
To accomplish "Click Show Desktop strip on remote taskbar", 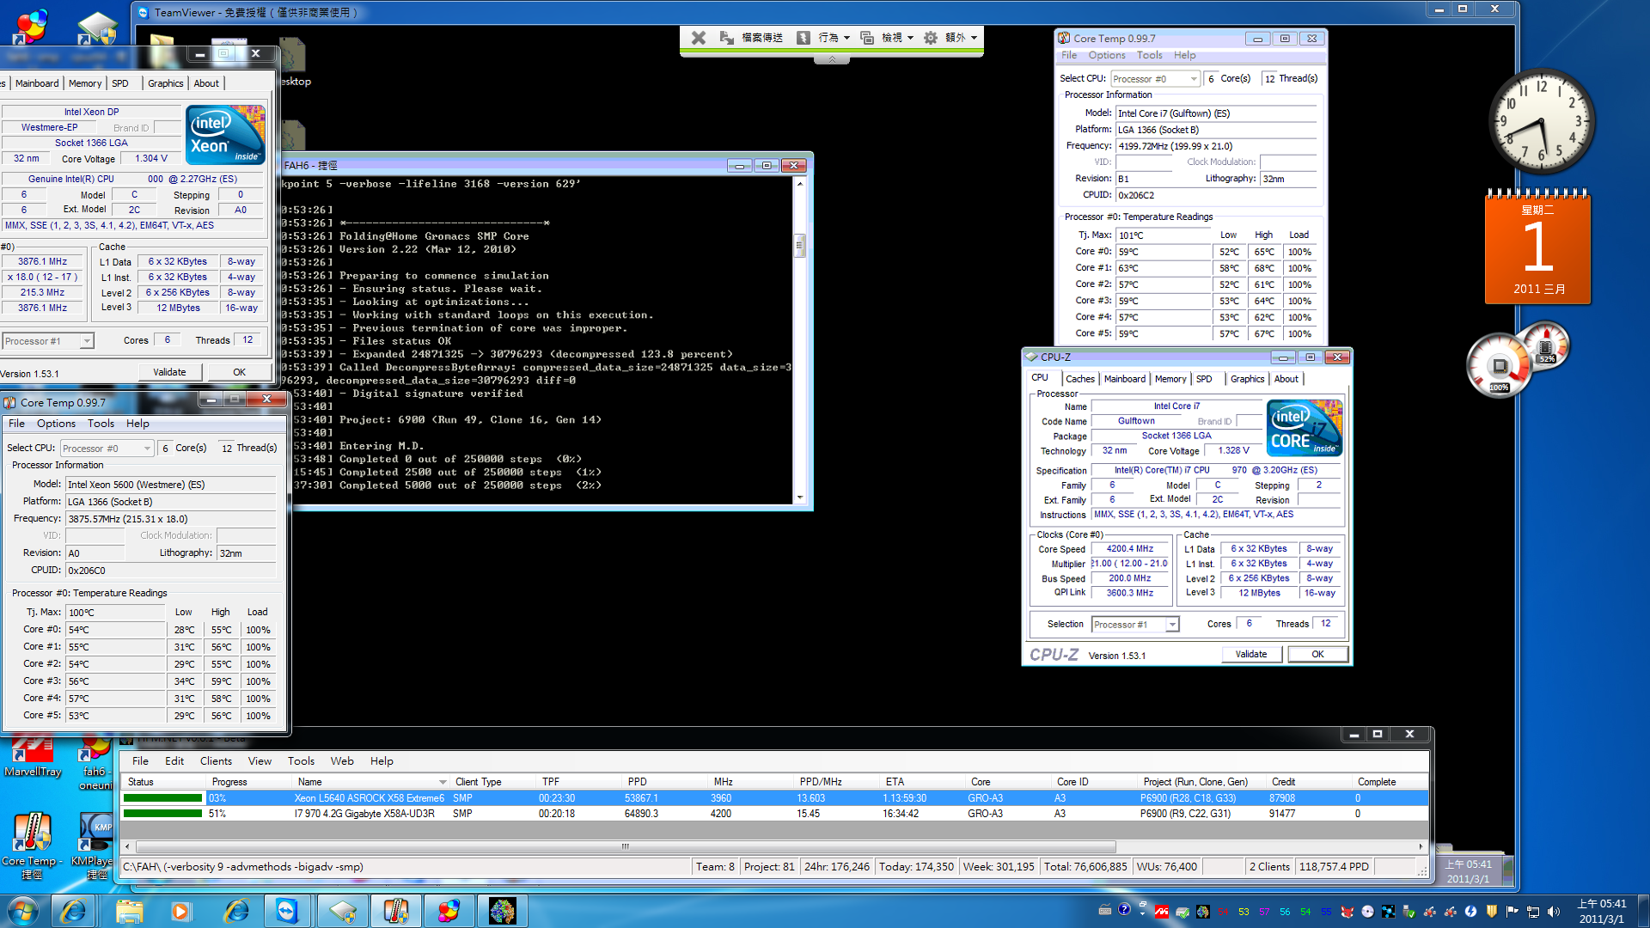I will click(1510, 870).
